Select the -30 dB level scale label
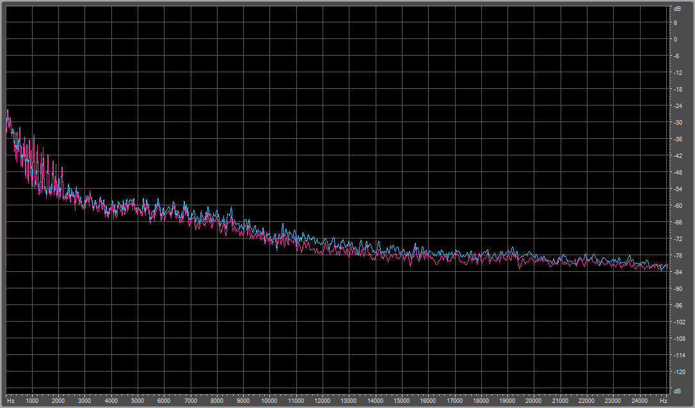The image size is (695, 408). 678,122
